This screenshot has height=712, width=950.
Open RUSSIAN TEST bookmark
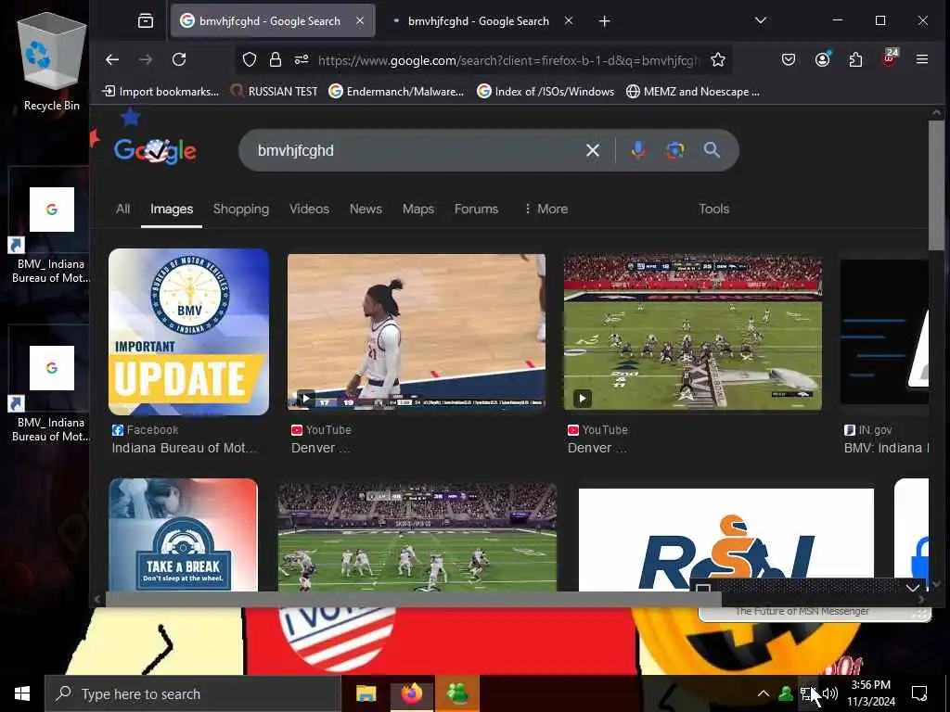pyautogui.click(x=274, y=92)
